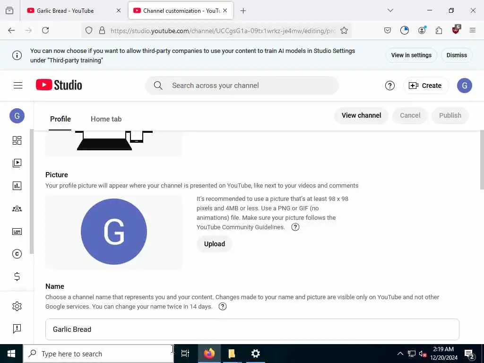This screenshot has width=484, height=363.
Task: Click help icon beside name change note
Action: (x=223, y=306)
